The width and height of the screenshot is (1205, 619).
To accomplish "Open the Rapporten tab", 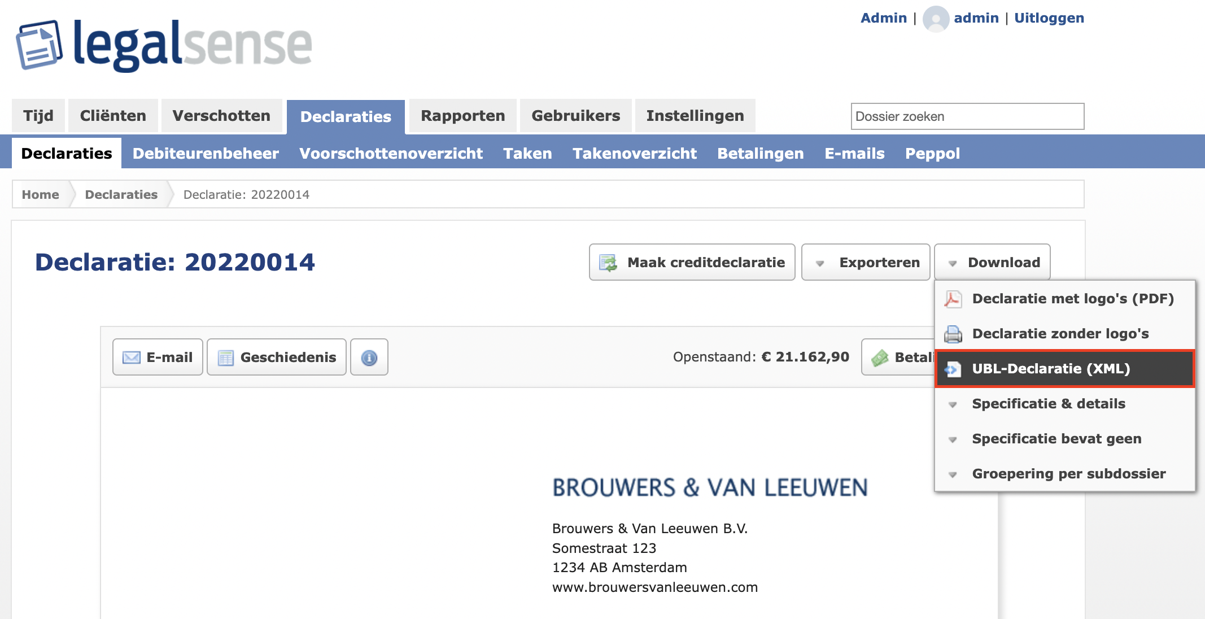I will coord(463,116).
